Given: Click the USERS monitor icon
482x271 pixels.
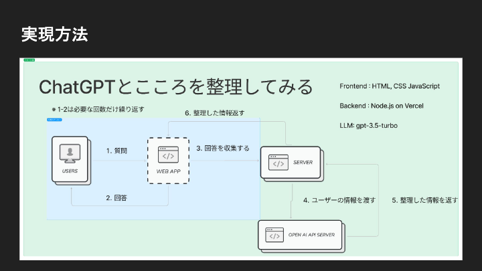Looking at the screenshot, I should [70, 154].
